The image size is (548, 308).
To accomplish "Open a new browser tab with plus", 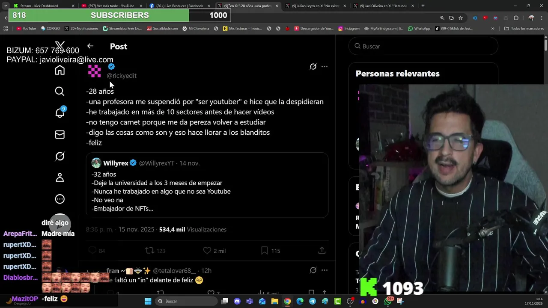I will click(x=423, y=6).
